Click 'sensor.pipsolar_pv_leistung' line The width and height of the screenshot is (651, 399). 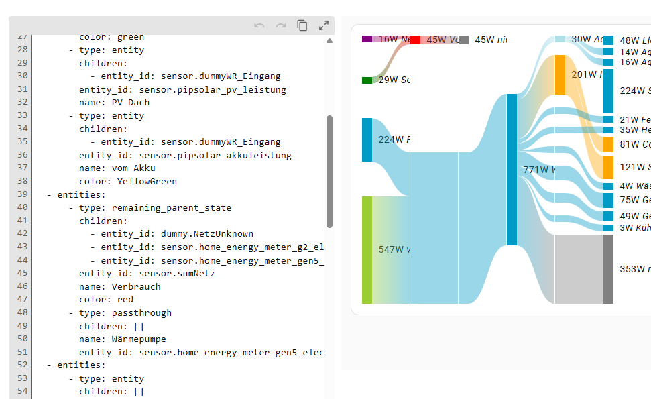point(182,89)
